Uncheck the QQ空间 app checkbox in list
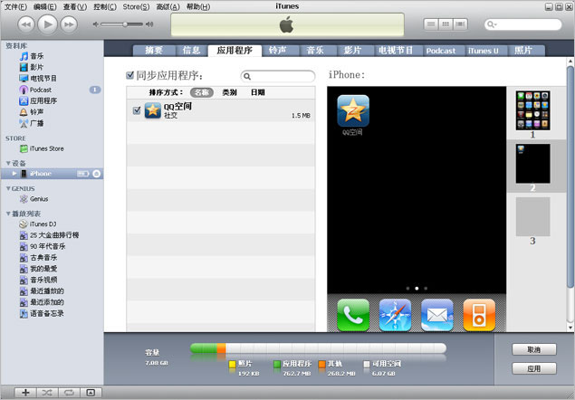This screenshot has width=575, height=400. 137,110
